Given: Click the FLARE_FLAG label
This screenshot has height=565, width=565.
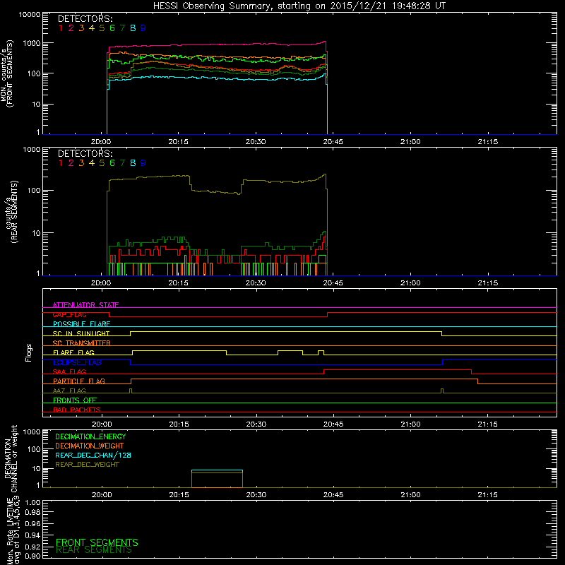Looking at the screenshot, I should click(x=73, y=352).
